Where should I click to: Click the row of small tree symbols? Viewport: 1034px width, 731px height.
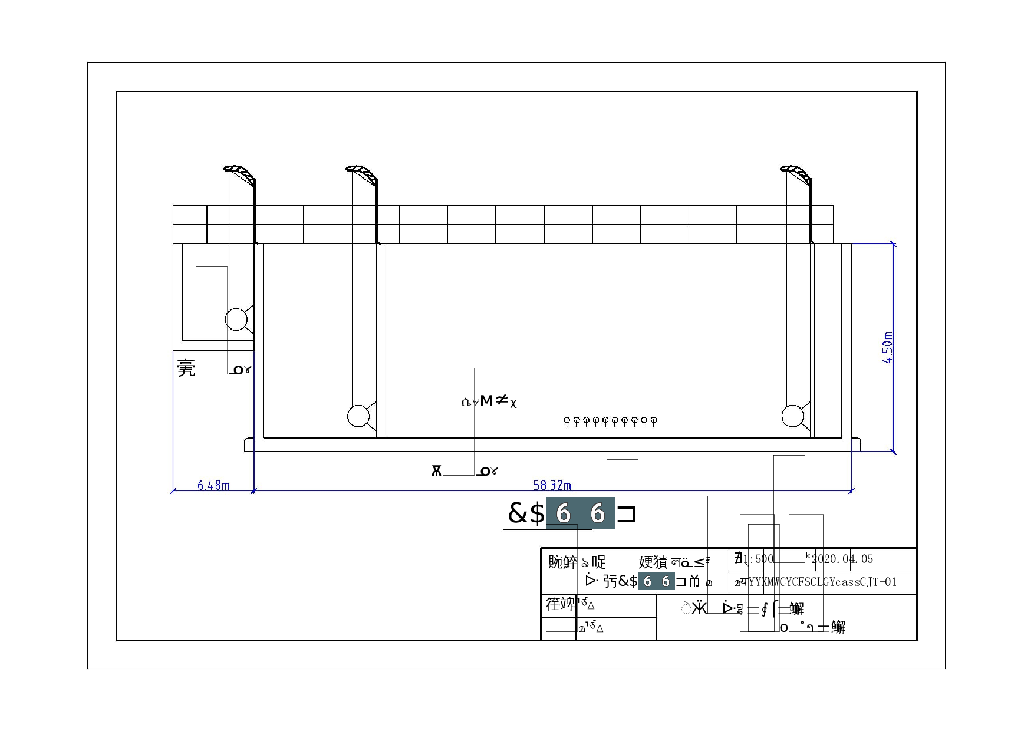pyautogui.click(x=610, y=421)
